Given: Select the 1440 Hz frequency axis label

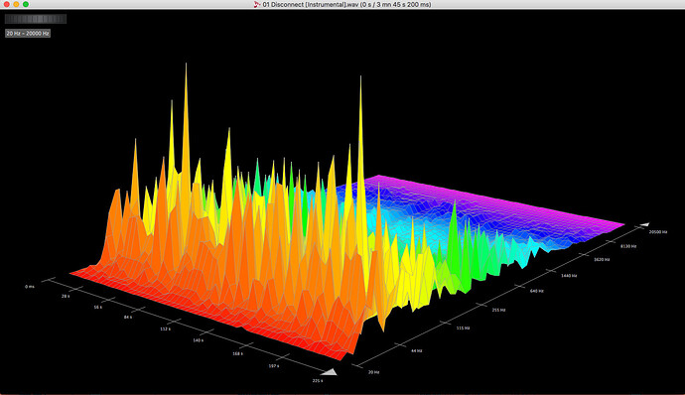Looking at the screenshot, I should (x=569, y=276).
